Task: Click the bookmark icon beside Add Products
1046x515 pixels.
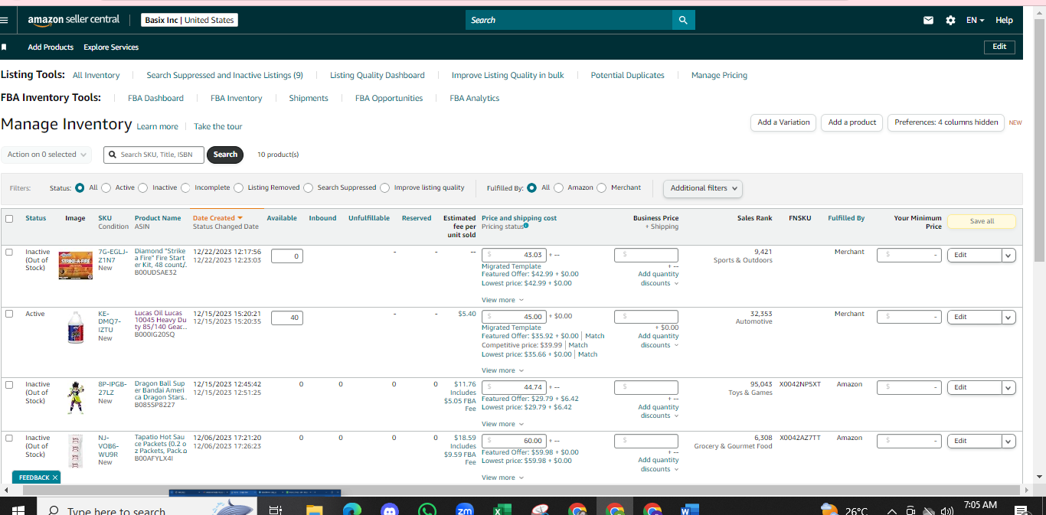Action: pyautogui.click(x=4, y=47)
